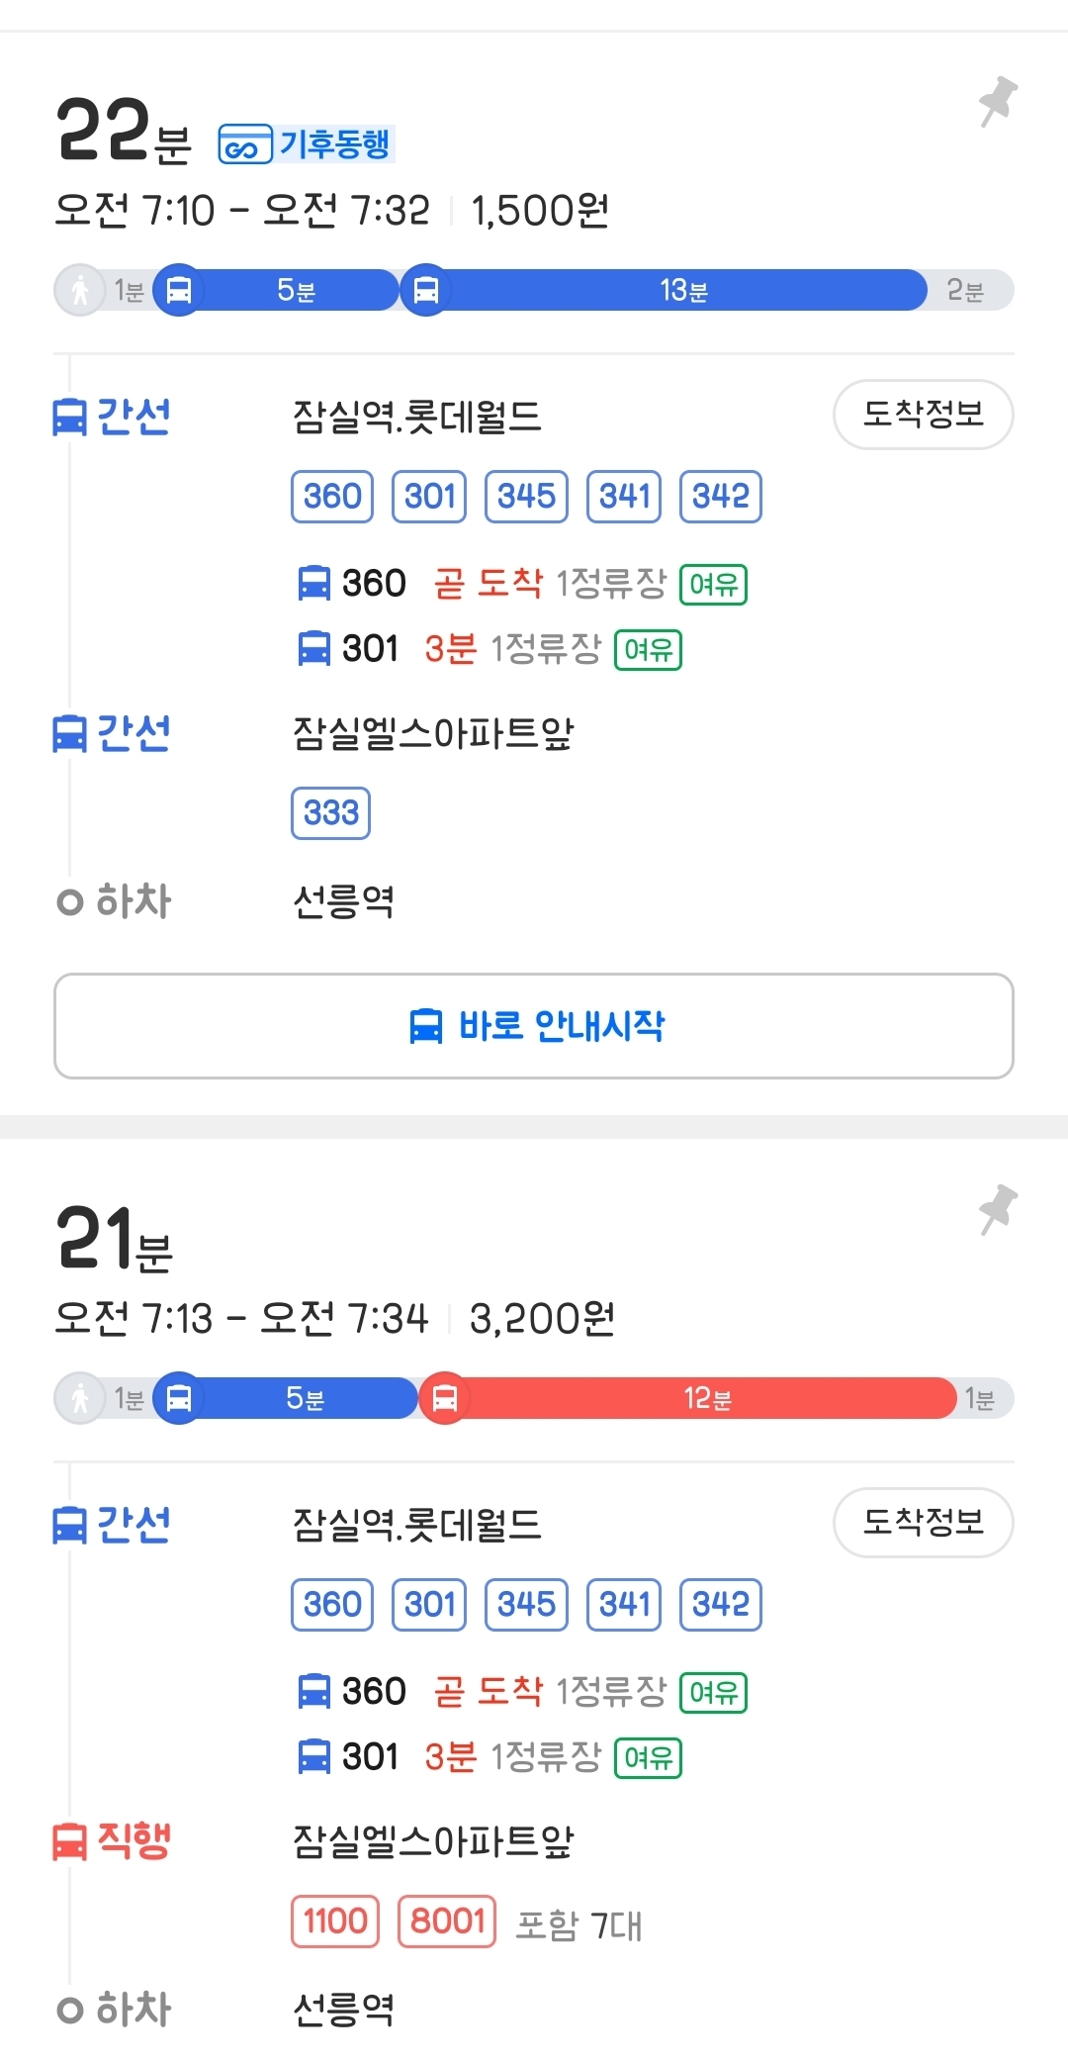Tap bus 342 chip in second route
This screenshot has width=1068, height=2062.
pyautogui.click(x=721, y=1604)
